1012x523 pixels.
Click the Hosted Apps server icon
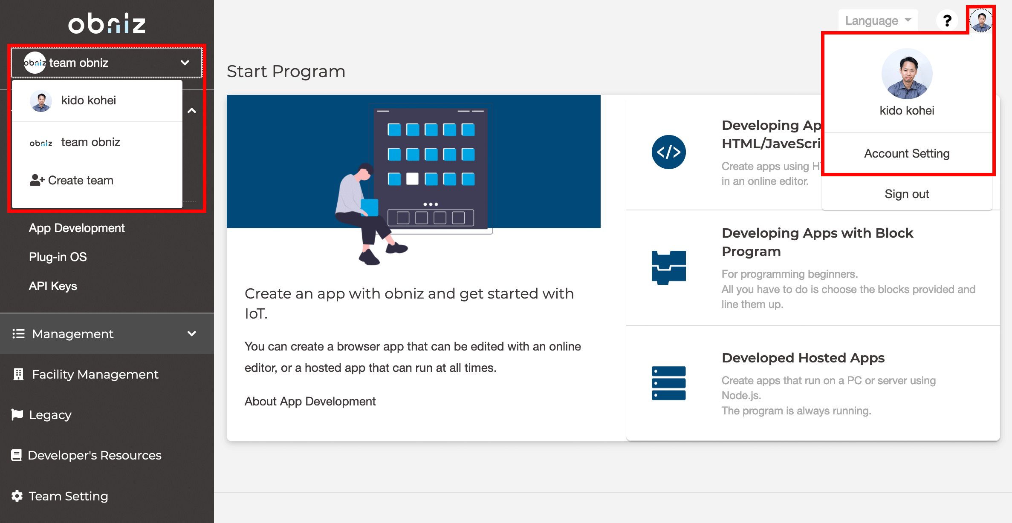(x=668, y=383)
